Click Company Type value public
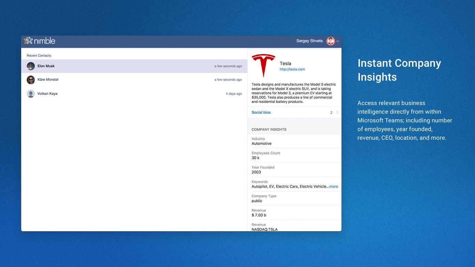 click(257, 201)
